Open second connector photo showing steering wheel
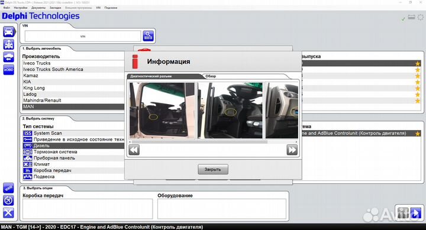 230,111
